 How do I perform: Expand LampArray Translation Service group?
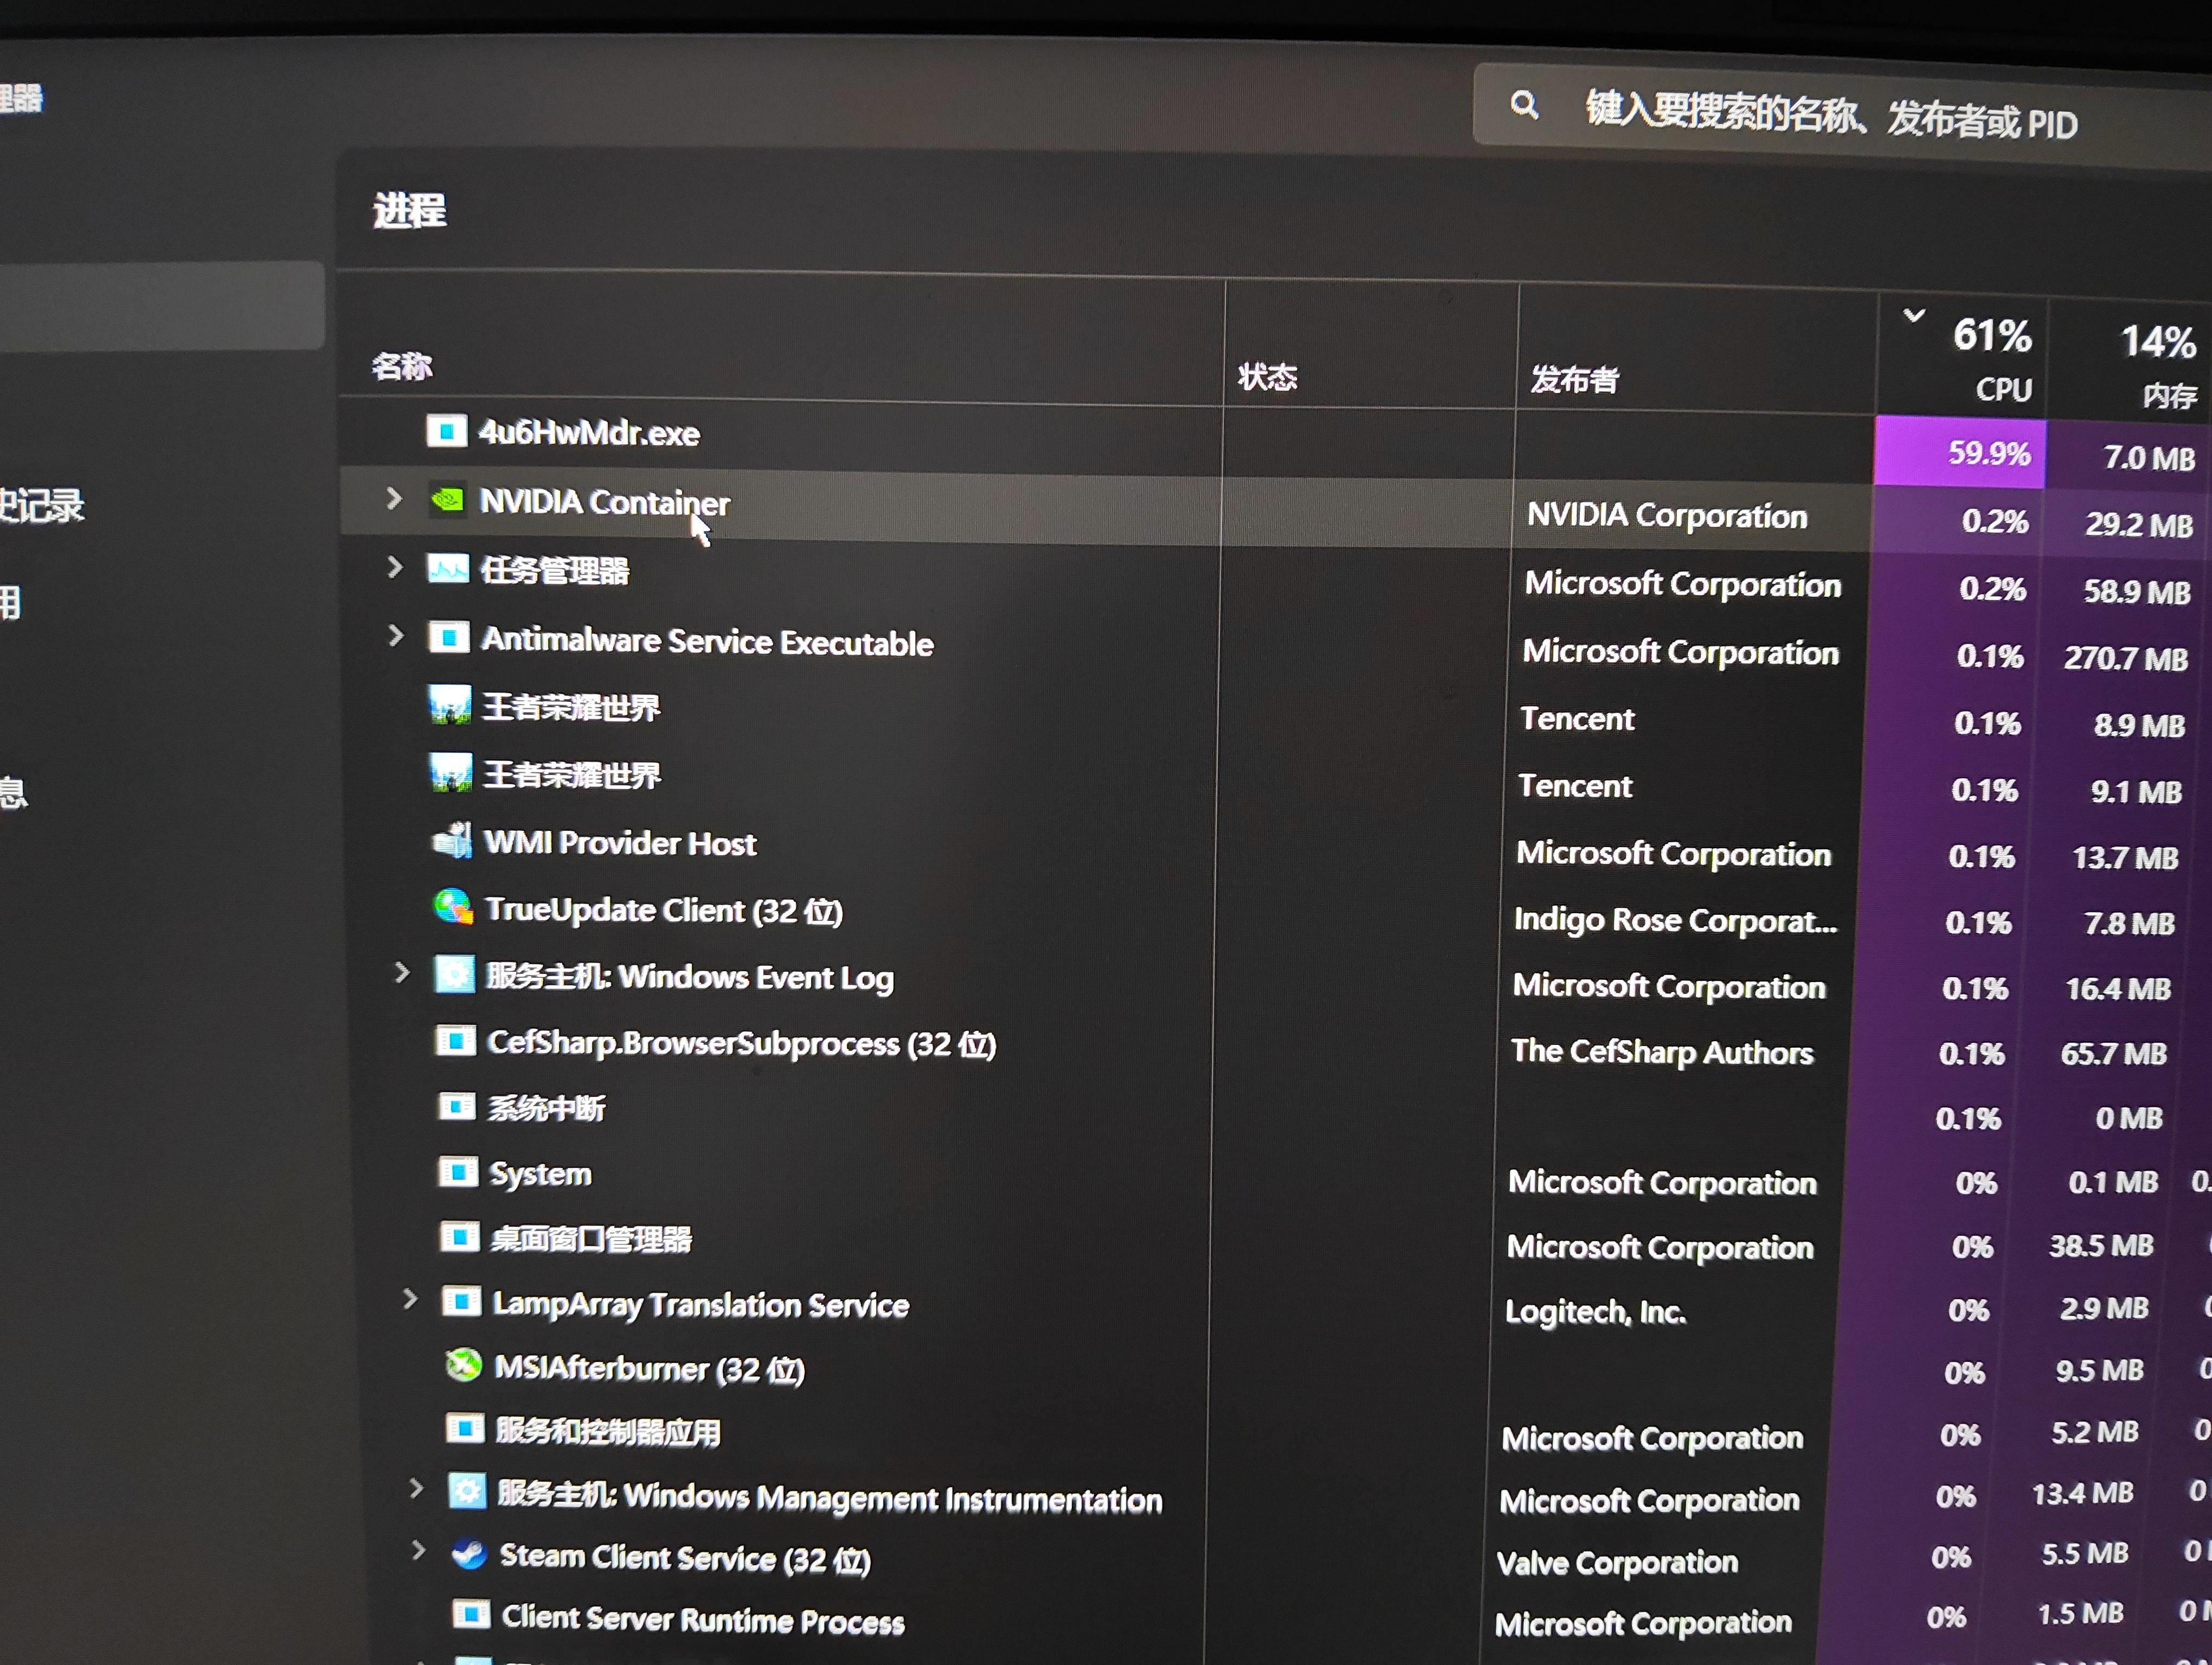410,1299
